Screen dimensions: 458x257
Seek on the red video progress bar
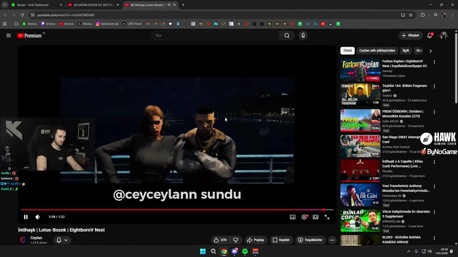177,210
